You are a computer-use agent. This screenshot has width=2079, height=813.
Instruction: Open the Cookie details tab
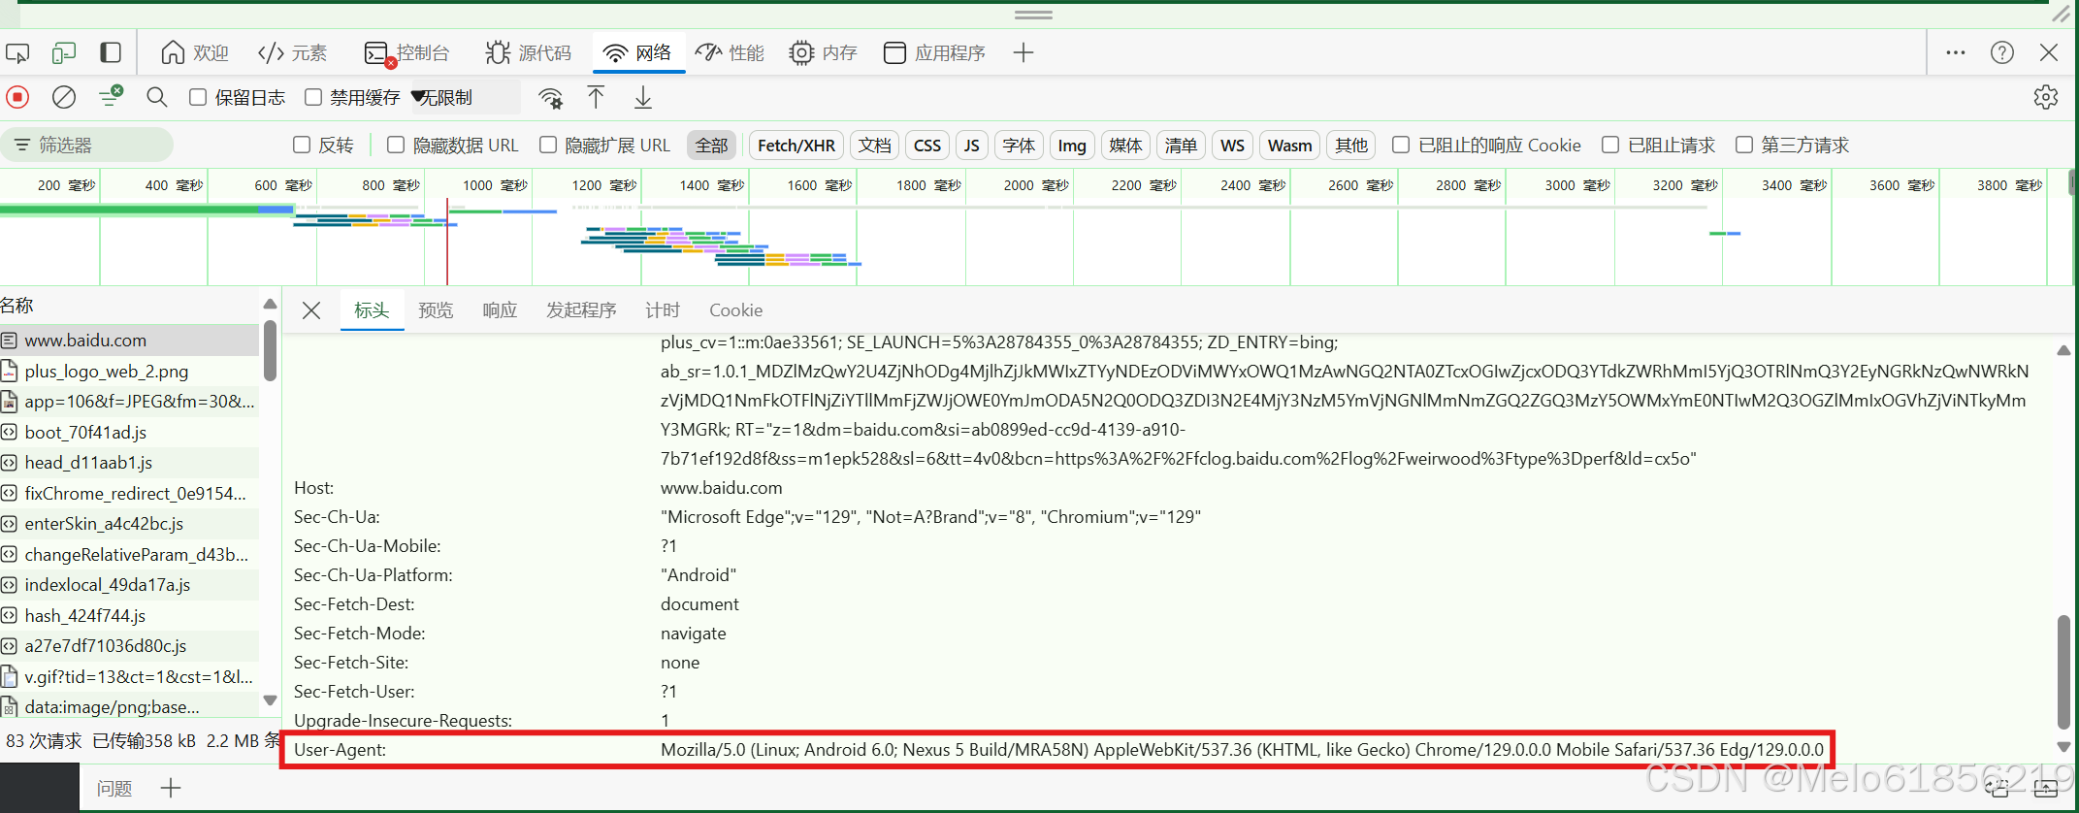(x=735, y=310)
